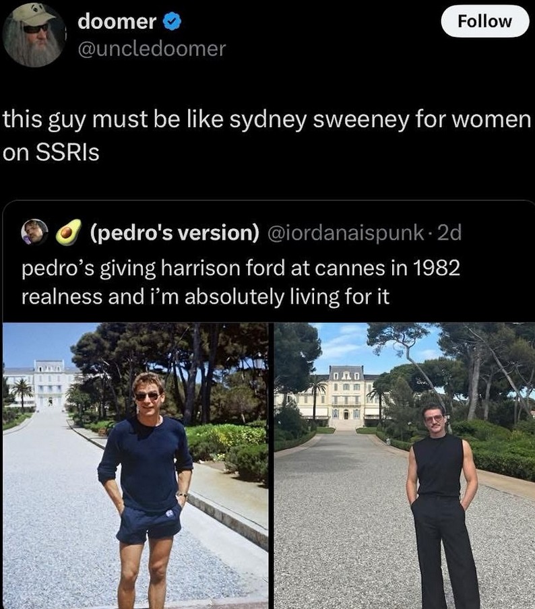Click the 'on SSRIs' line of tweet

51,152
